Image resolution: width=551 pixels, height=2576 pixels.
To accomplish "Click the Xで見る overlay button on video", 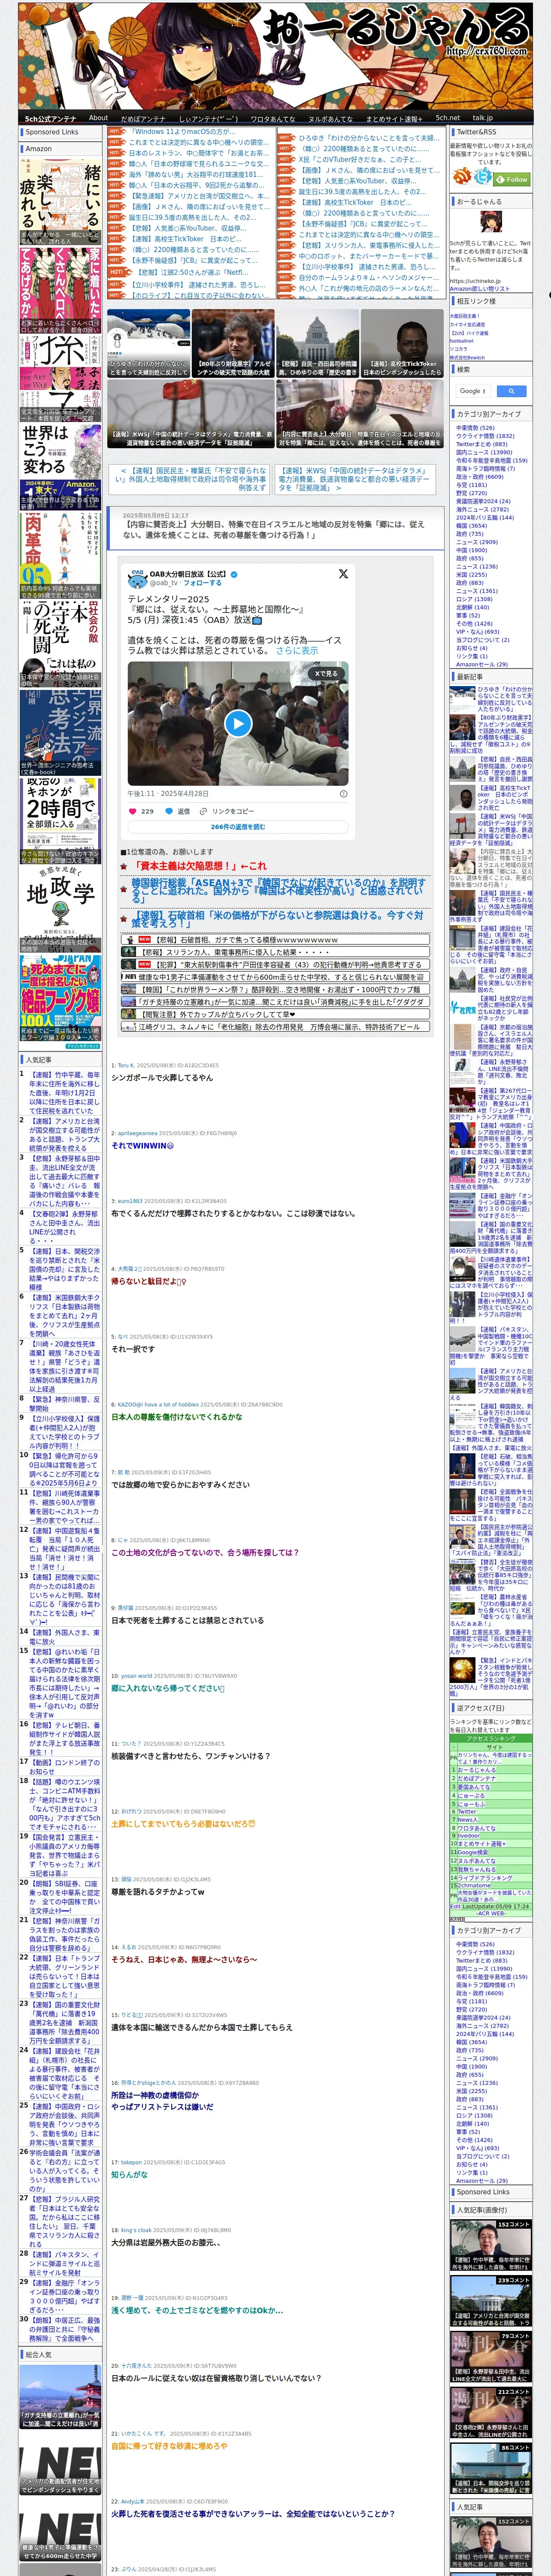I will [x=326, y=674].
